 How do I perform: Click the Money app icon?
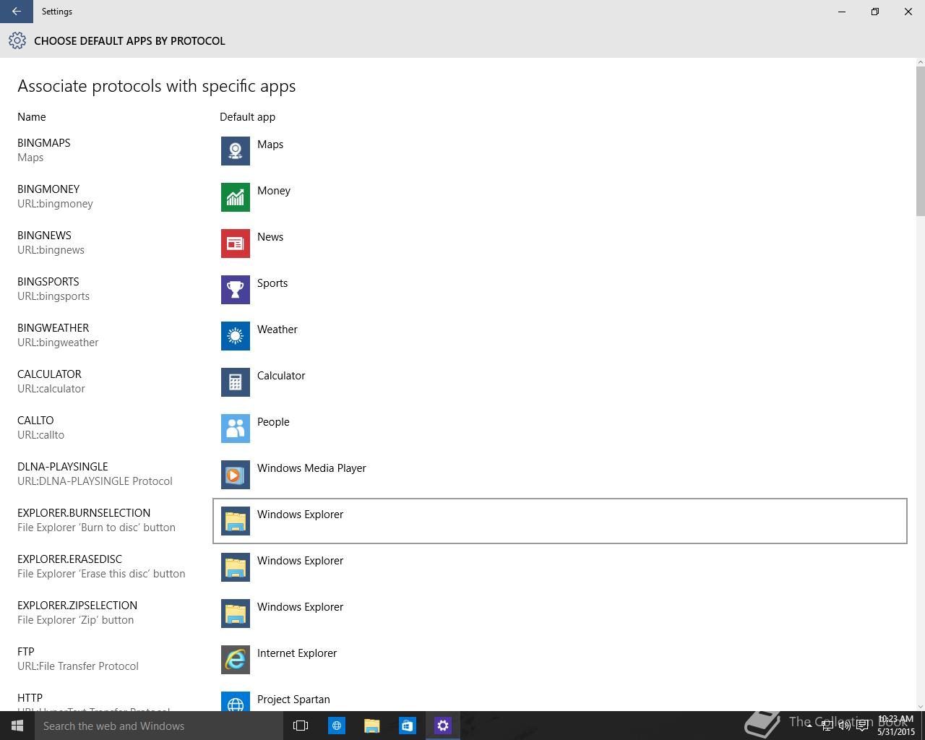coord(236,197)
